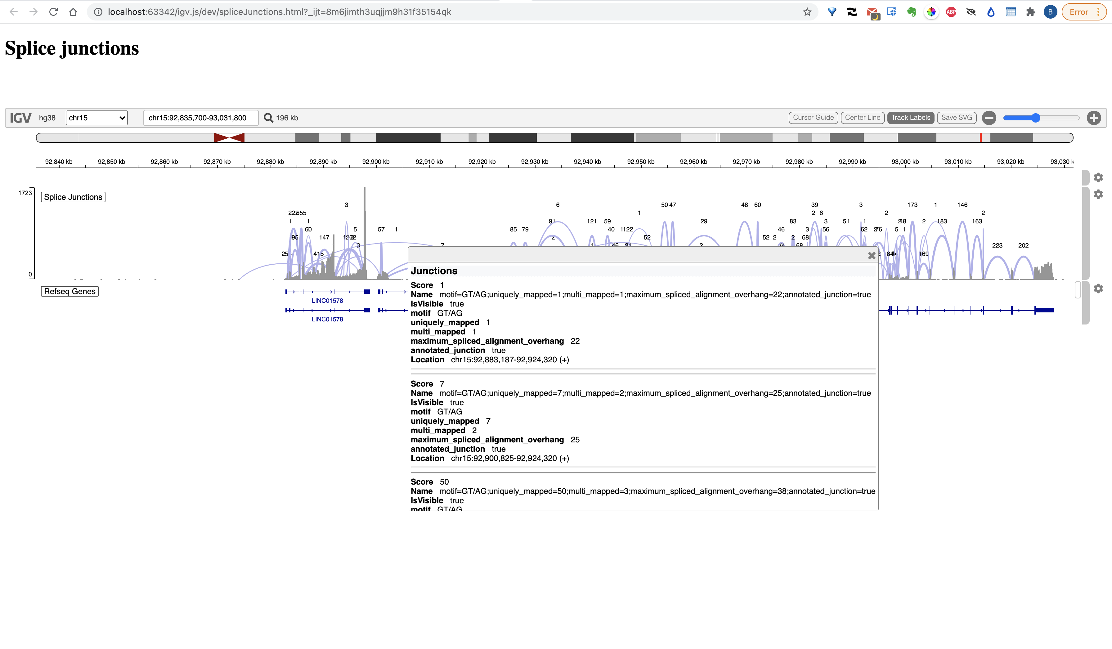This screenshot has height=649, width=1112.
Task: Open the Chrome three-dot menu
Action: coord(1098,12)
